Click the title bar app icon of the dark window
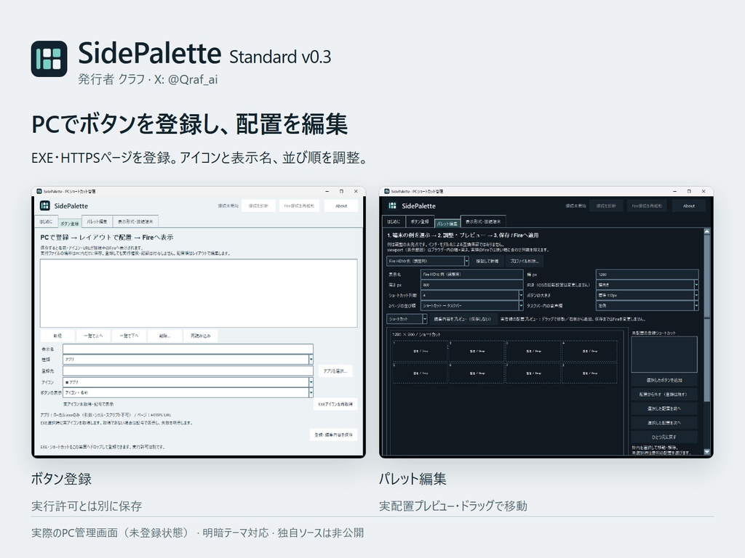The height and width of the screenshot is (558, 745). 387,191
